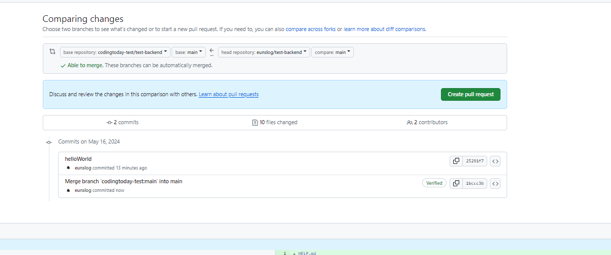This screenshot has height=255, width=611.
Task: Click the Verified badge on merge commit
Action: pos(434,183)
